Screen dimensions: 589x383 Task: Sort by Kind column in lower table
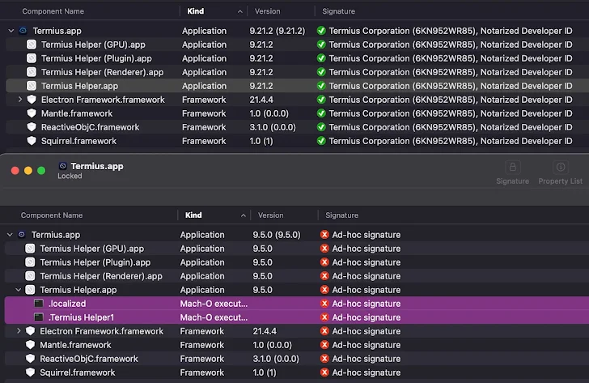(x=194, y=215)
